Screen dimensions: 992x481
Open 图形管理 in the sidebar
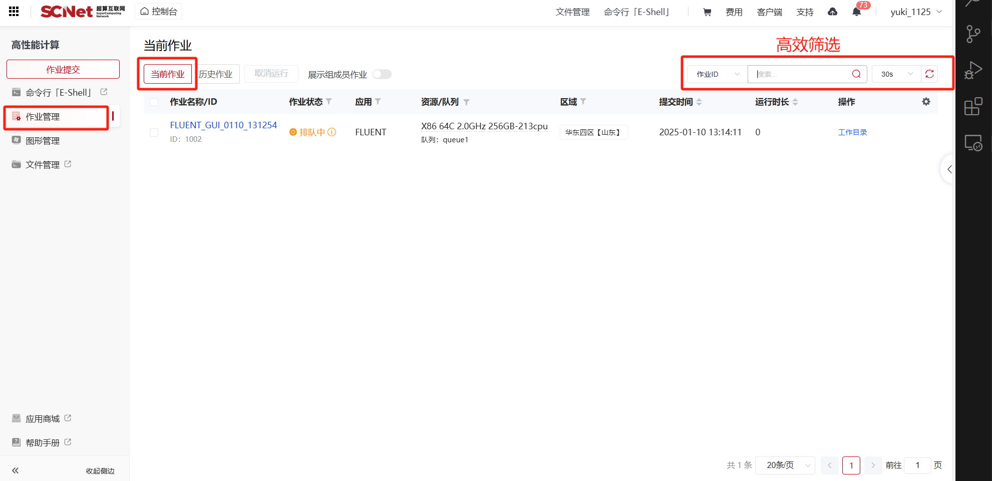[x=43, y=141]
